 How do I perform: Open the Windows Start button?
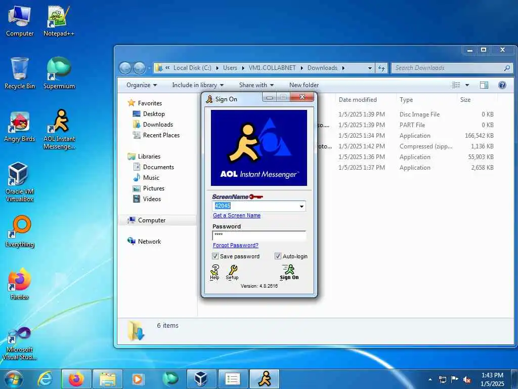tap(13, 379)
